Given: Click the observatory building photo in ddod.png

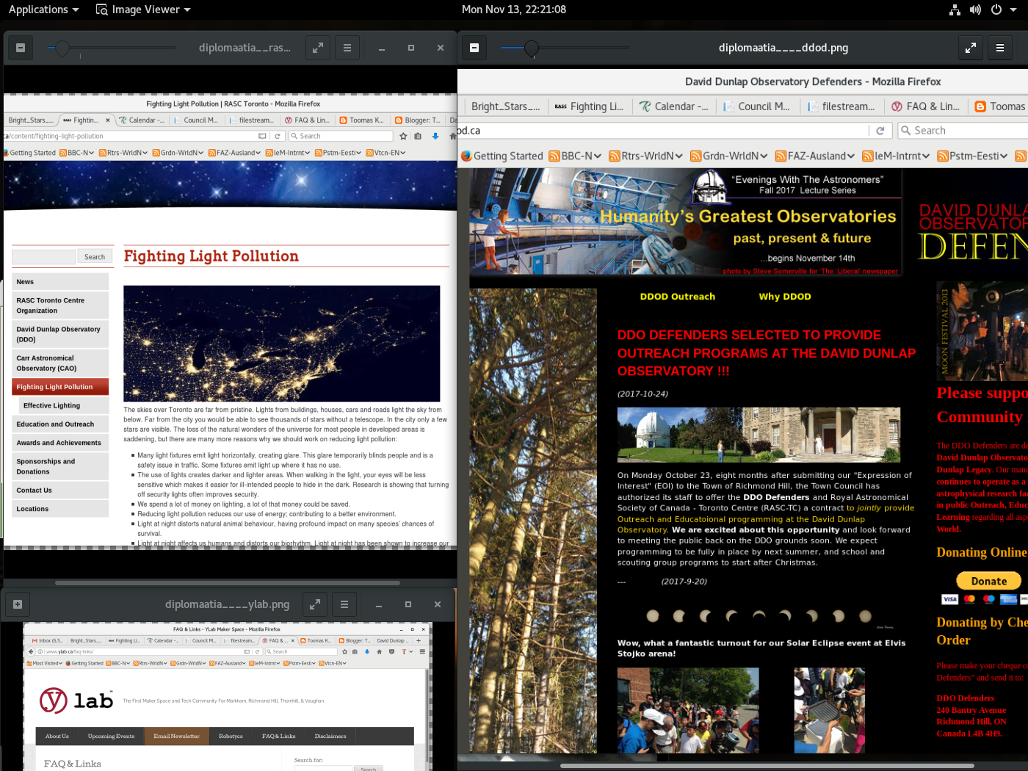Looking at the screenshot, I should (x=759, y=435).
